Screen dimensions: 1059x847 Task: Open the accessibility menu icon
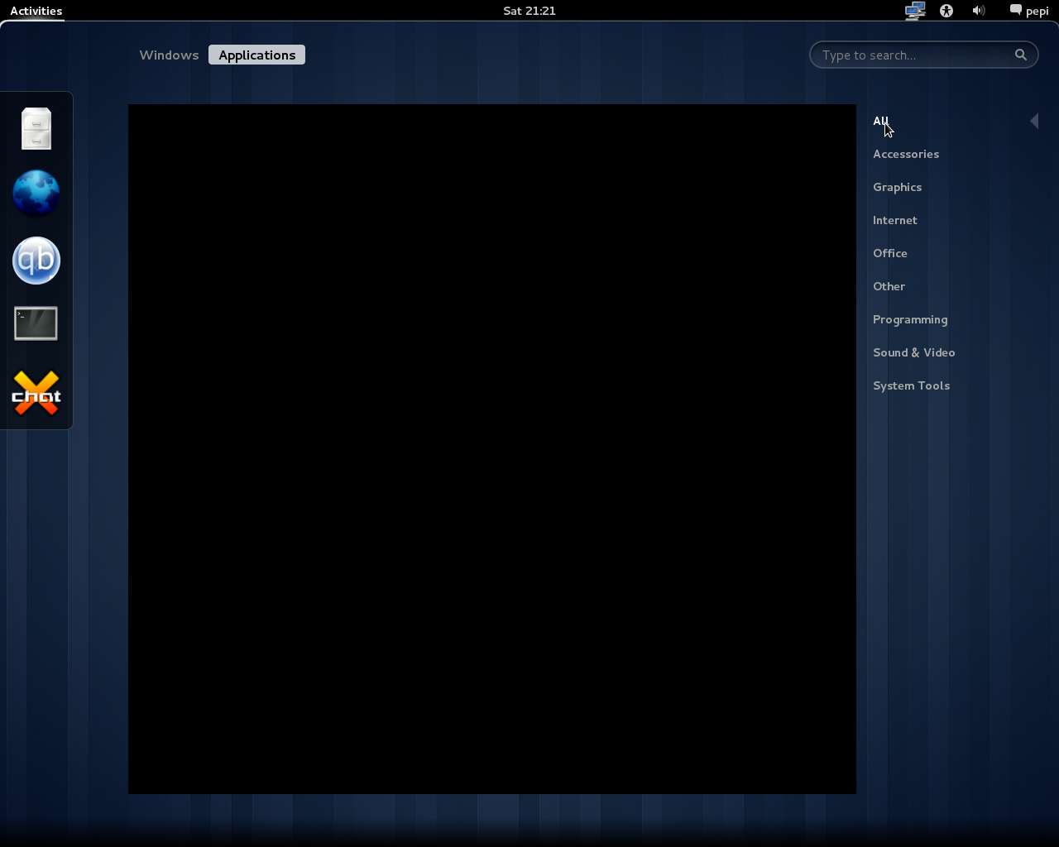(946, 11)
